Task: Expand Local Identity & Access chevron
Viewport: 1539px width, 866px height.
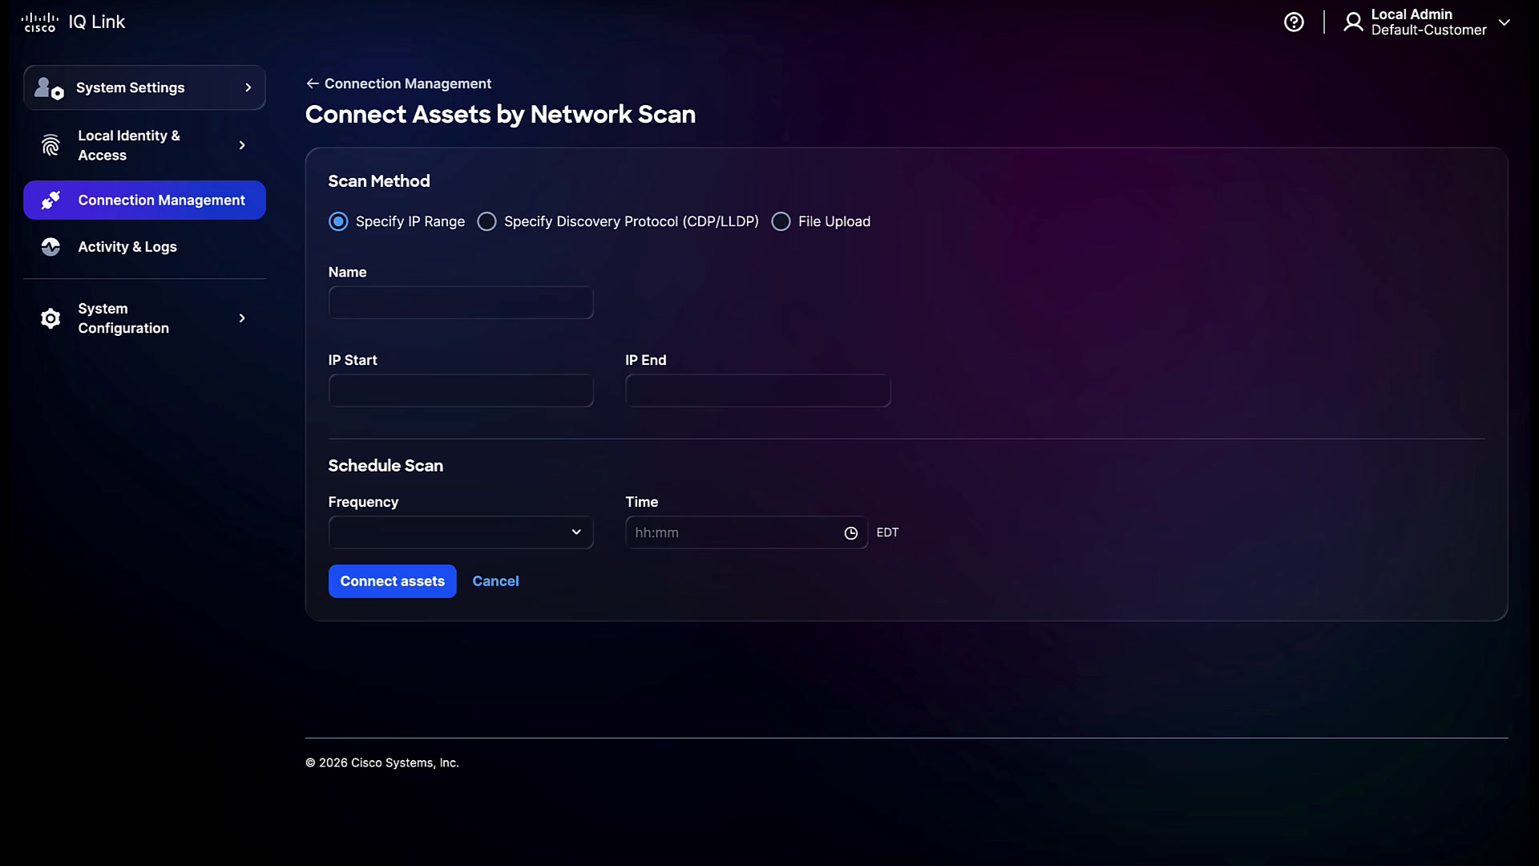Action: 242,145
